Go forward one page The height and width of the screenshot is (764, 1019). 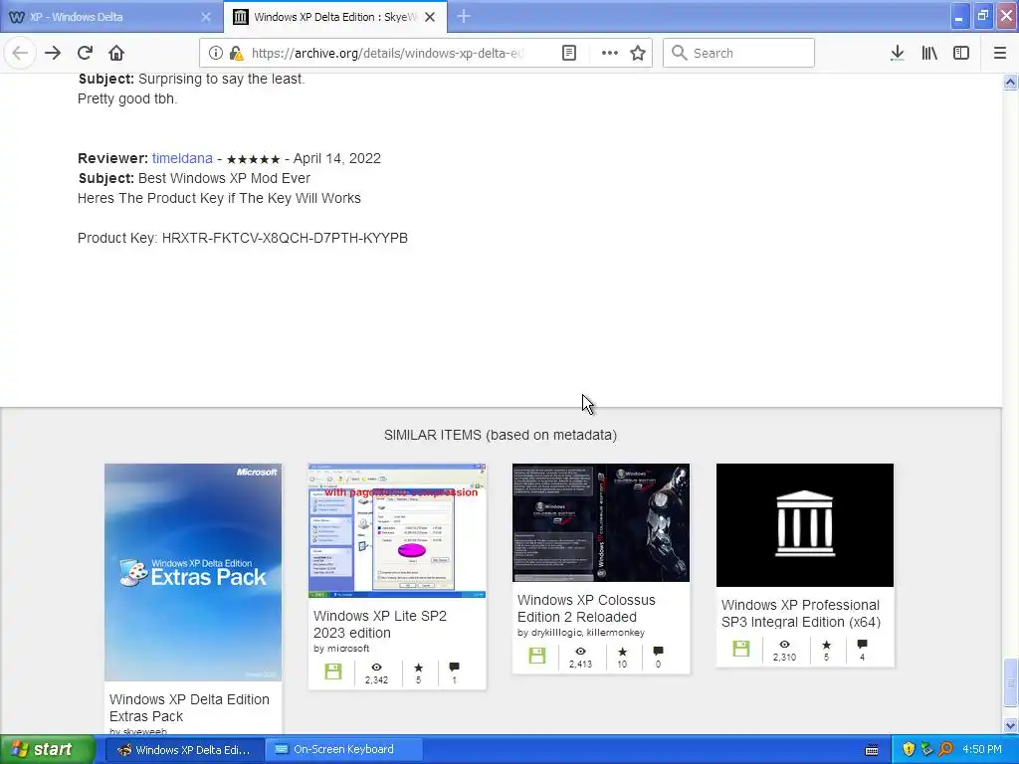coord(53,53)
